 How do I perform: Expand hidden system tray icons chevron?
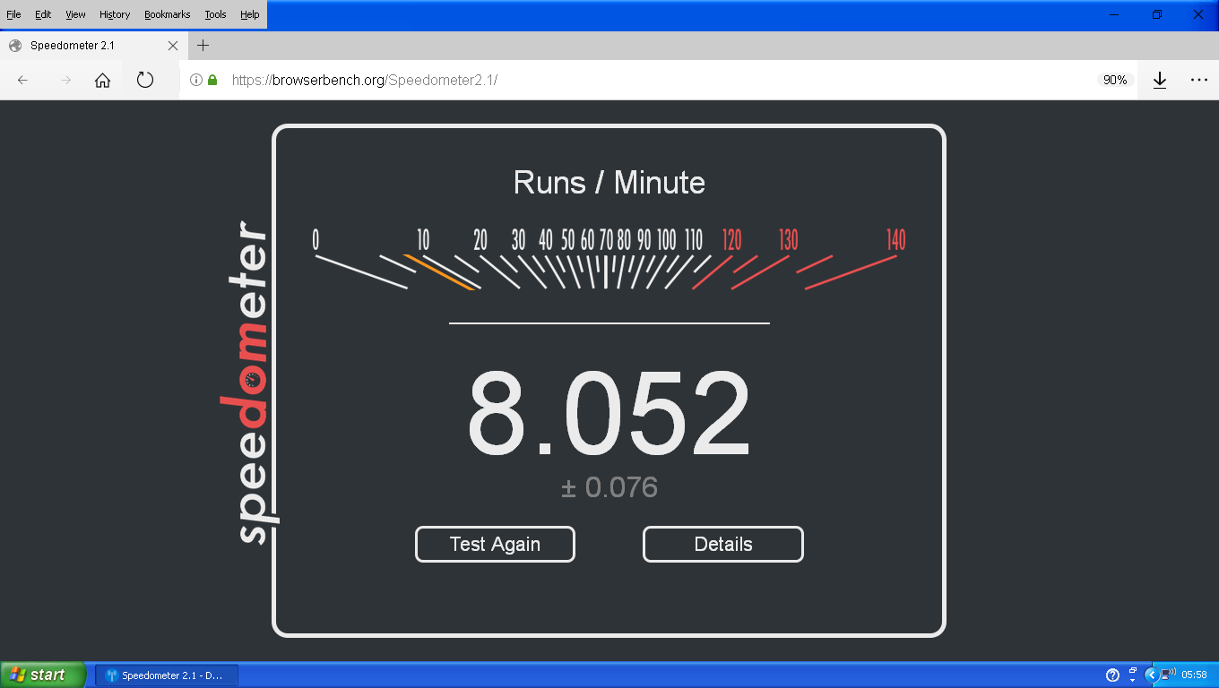tap(1152, 675)
